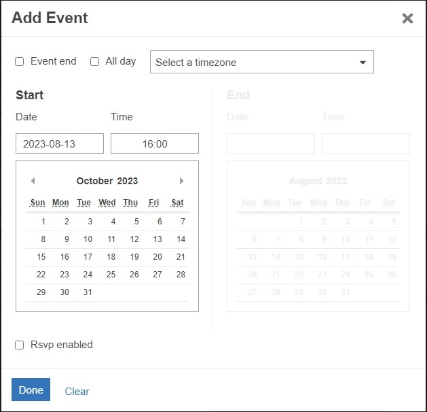
Task: Select October 18 in Start calendar
Action: pyautogui.click(x=111, y=257)
